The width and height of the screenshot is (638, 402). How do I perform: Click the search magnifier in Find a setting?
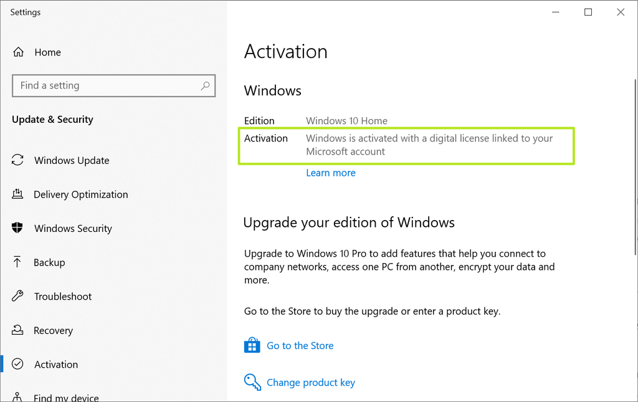(x=205, y=85)
